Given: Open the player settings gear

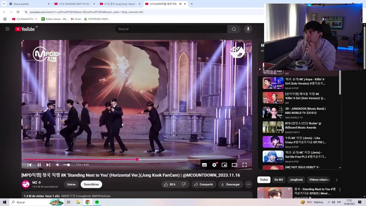Looking at the screenshot, I should 214,165.
